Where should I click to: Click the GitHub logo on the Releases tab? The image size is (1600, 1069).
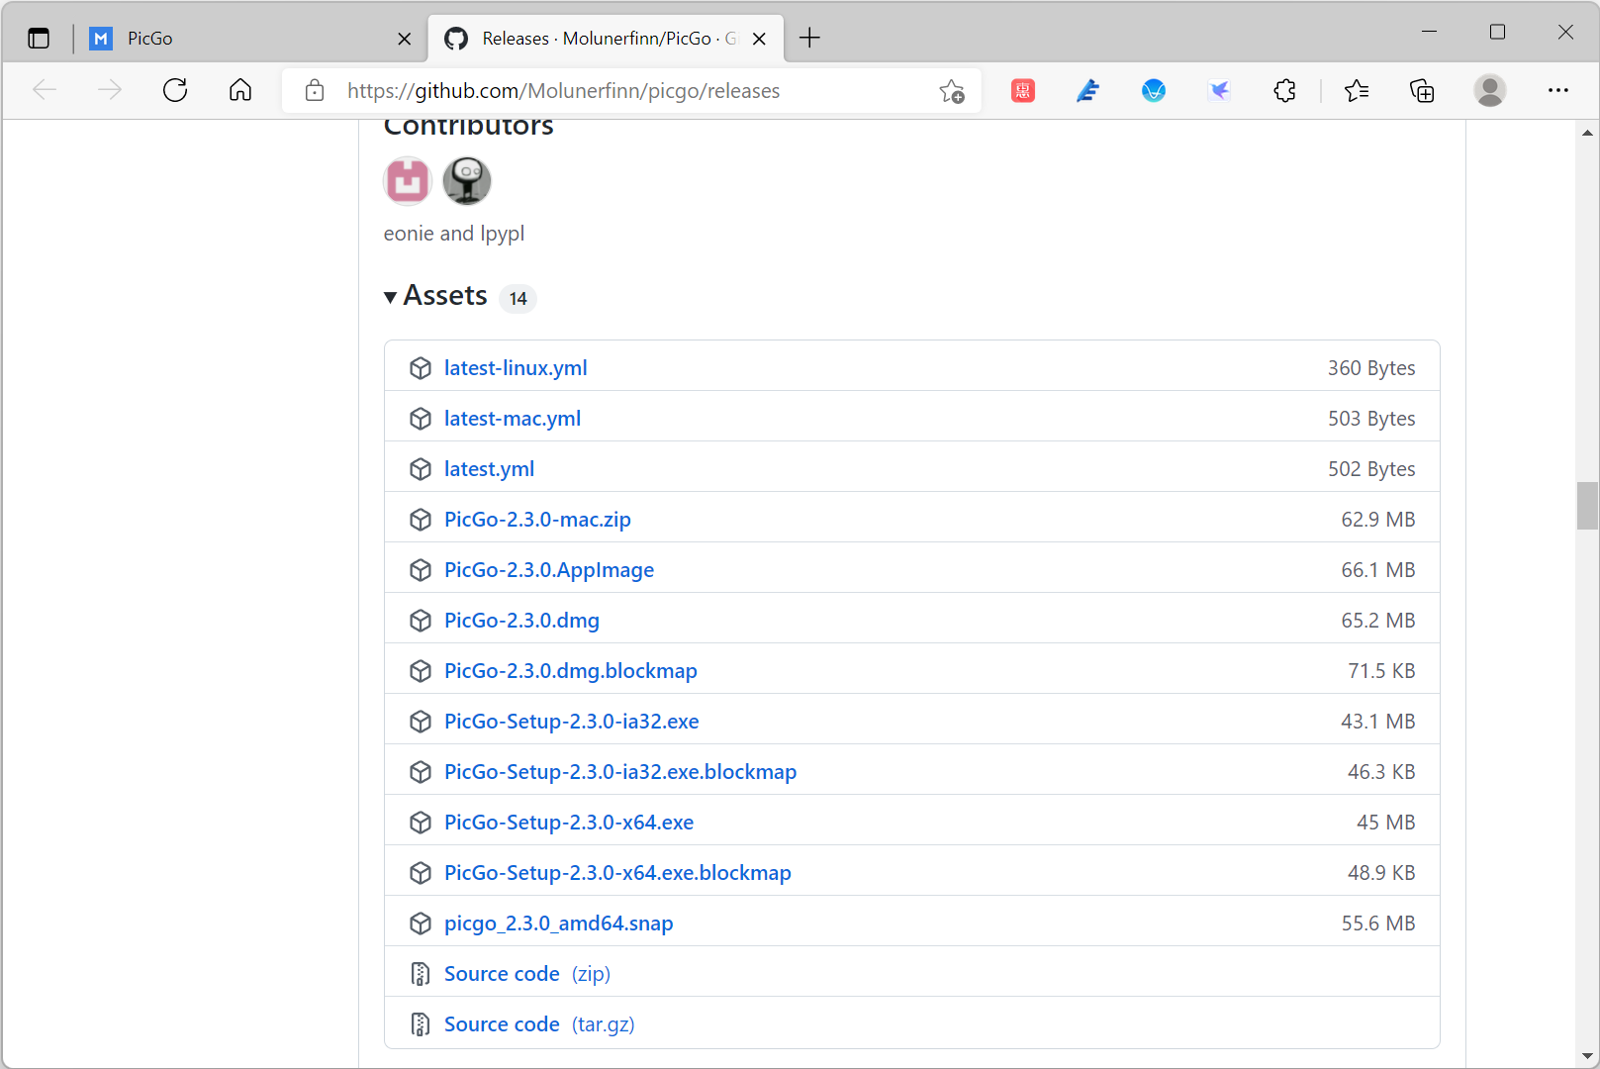tap(456, 38)
